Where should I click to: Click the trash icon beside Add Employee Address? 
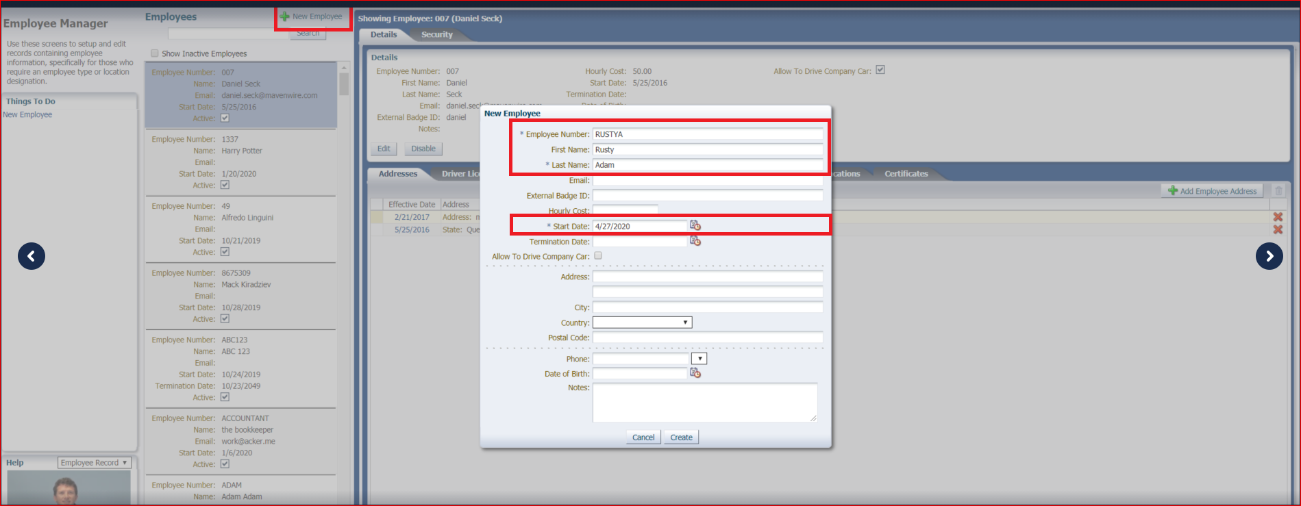coord(1278,191)
